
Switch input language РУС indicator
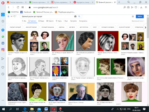tap(129, 109)
